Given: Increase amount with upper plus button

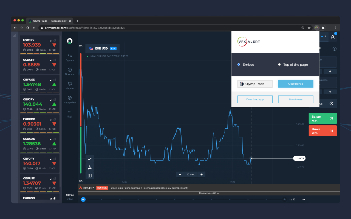Looking at the screenshot, I should tap(330, 71).
